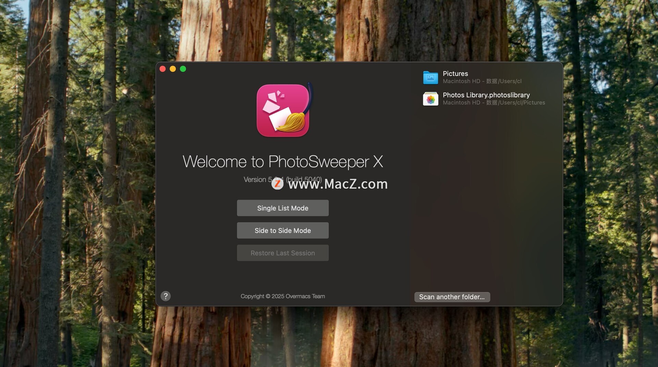Open the help question mark button
The width and height of the screenshot is (658, 367).
tap(166, 296)
